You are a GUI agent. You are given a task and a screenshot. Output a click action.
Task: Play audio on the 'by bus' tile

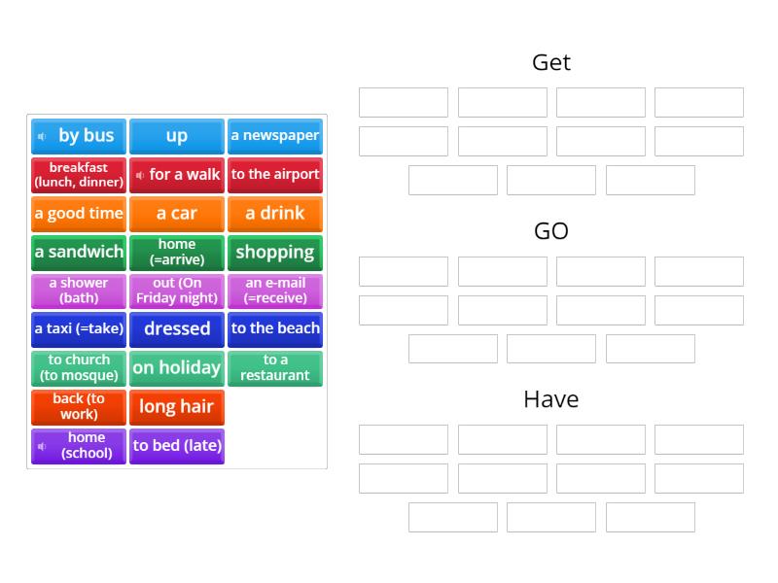coord(40,135)
